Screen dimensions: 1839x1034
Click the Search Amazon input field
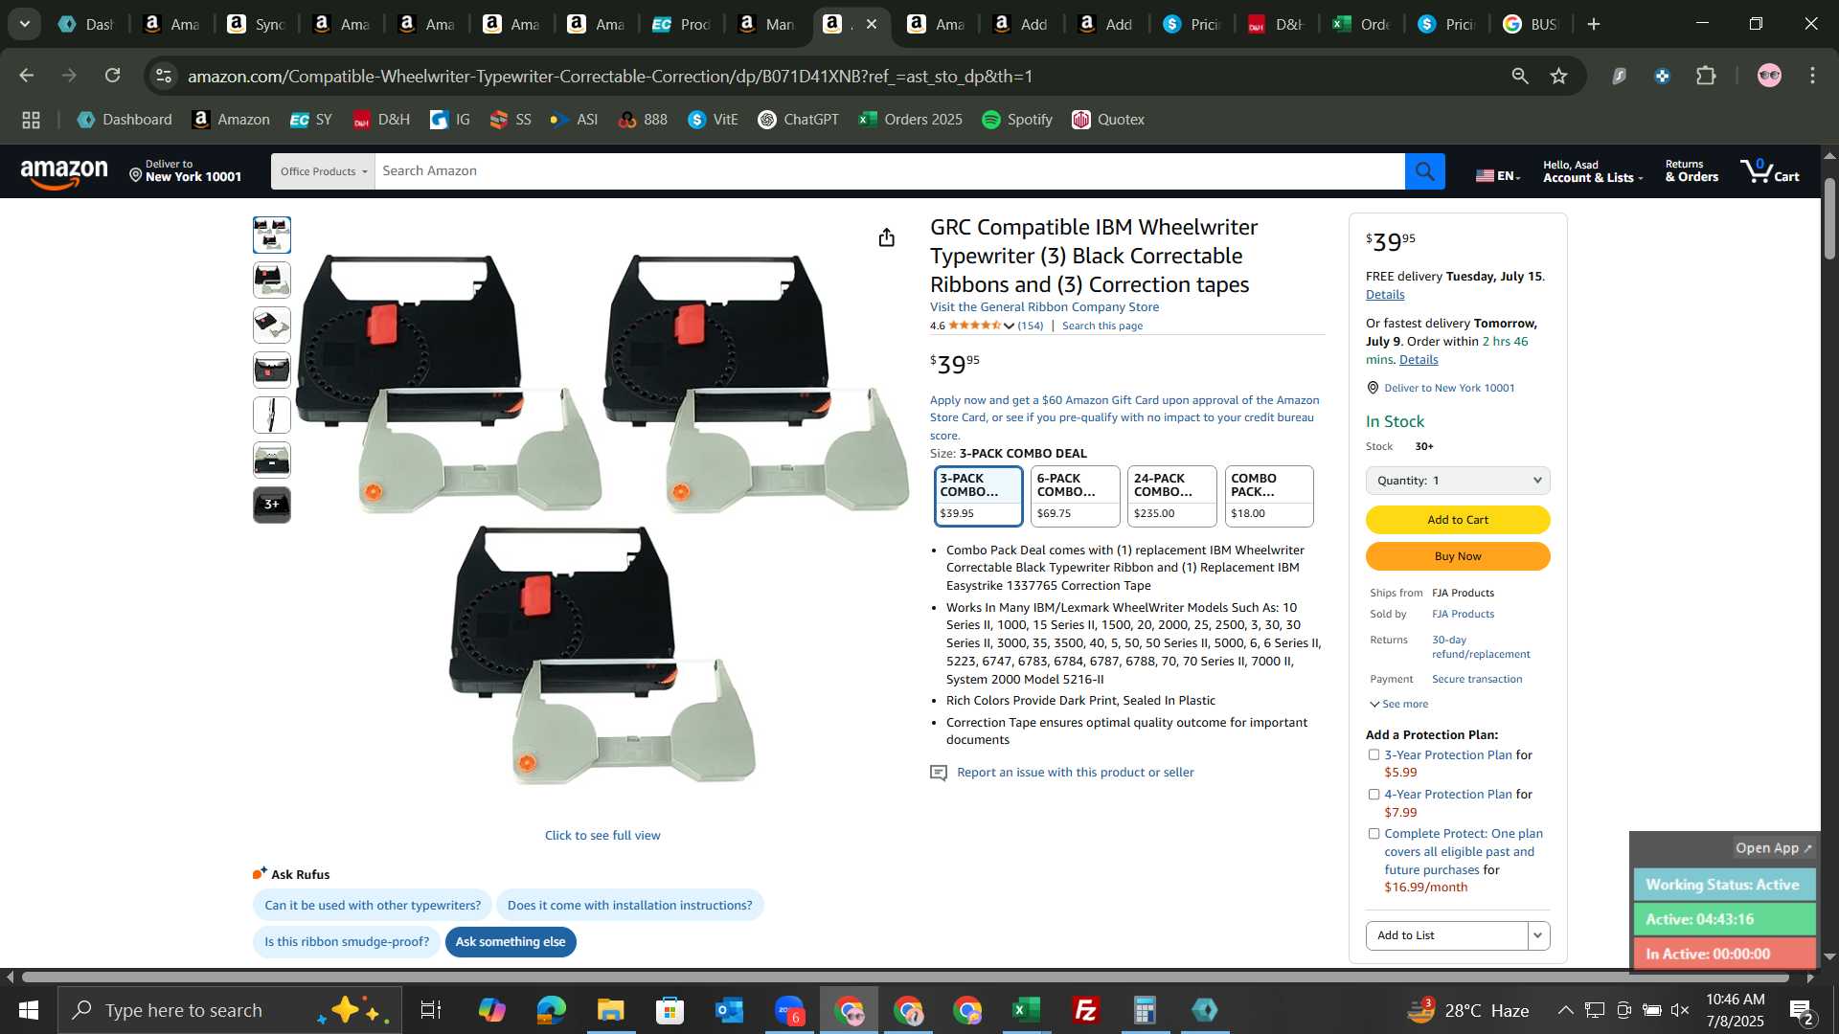pos(889,171)
